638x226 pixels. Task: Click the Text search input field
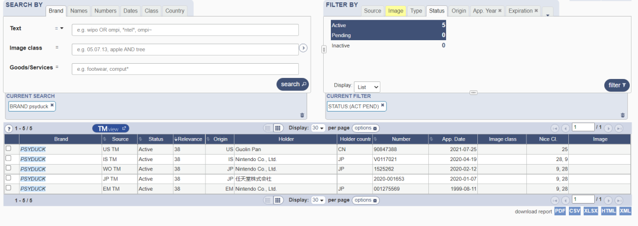point(185,30)
